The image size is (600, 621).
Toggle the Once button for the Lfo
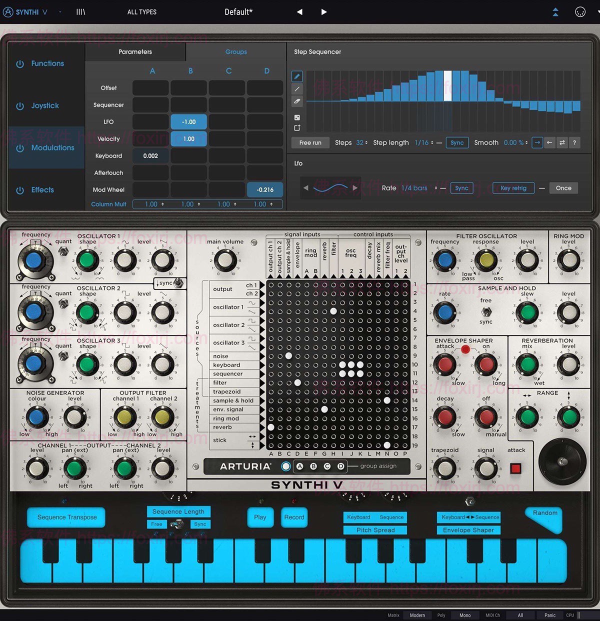pyautogui.click(x=563, y=188)
